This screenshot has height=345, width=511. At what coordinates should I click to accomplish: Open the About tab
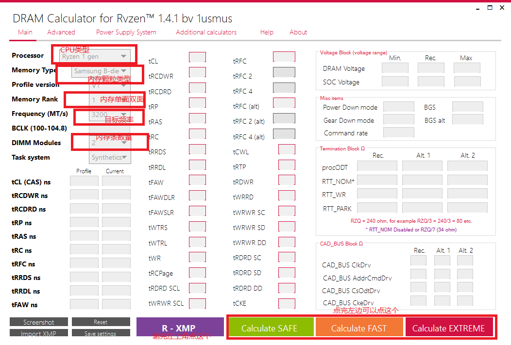pos(298,32)
